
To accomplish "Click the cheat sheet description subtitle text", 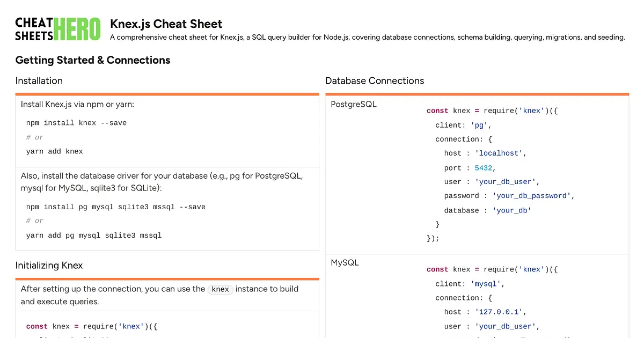I will [367, 37].
